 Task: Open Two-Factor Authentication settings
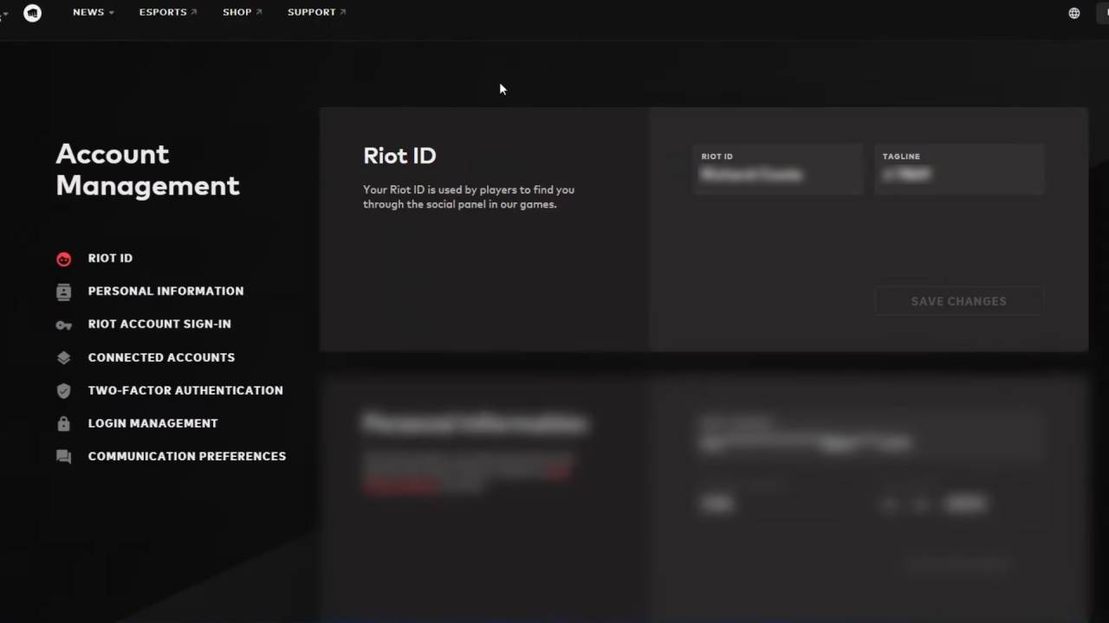tap(185, 390)
